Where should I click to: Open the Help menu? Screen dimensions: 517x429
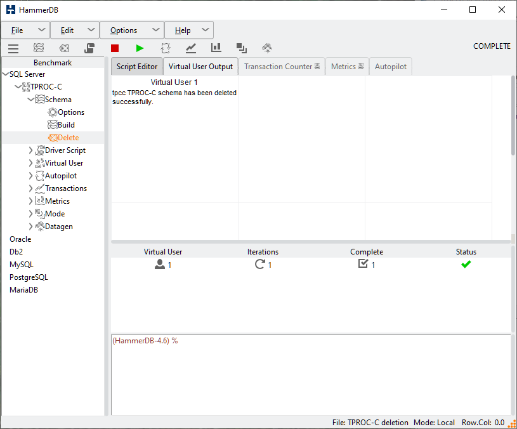tap(189, 30)
